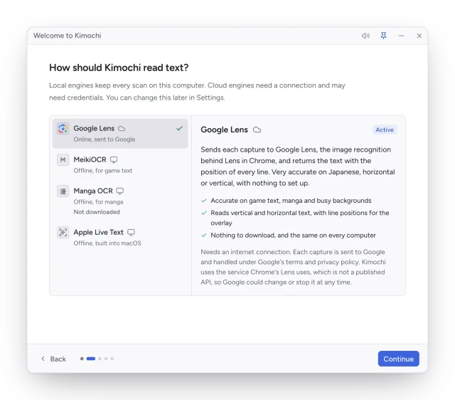Go back to the previous step
This screenshot has height=400, width=455.
pos(54,359)
